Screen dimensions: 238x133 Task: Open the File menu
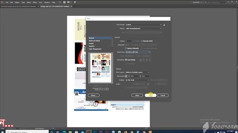tap(7, 3)
